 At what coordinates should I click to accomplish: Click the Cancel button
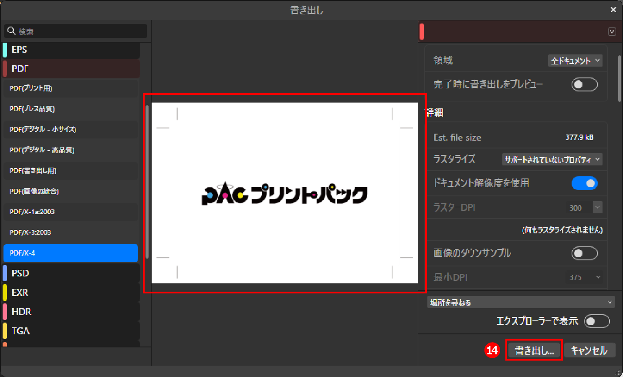589,350
